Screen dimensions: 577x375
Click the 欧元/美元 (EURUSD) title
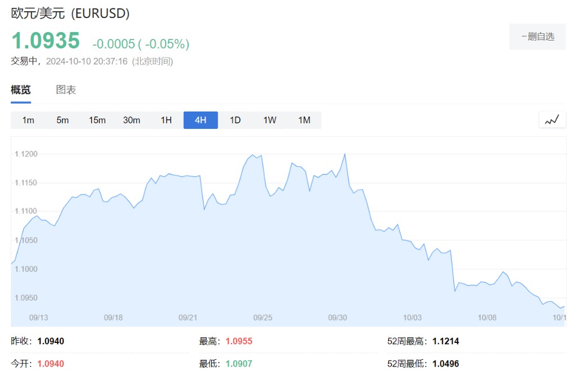(x=70, y=14)
